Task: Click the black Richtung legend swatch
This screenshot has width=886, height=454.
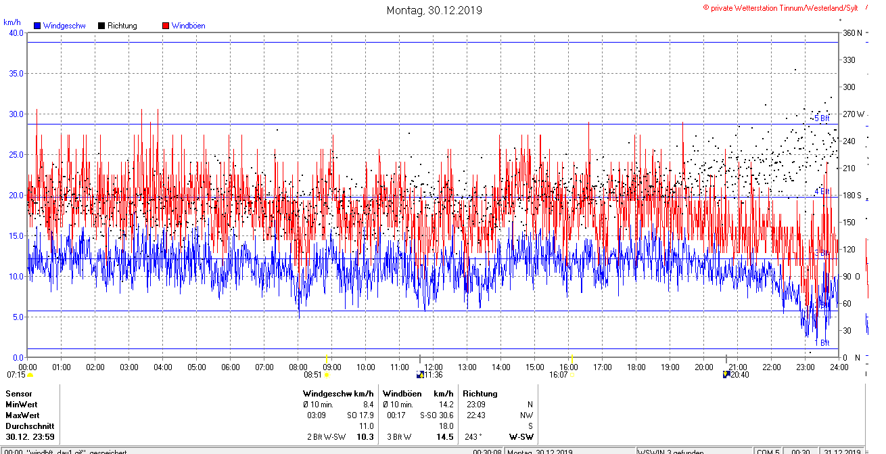Action: click(101, 26)
